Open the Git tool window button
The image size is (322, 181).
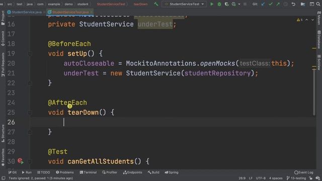tap(13, 172)
